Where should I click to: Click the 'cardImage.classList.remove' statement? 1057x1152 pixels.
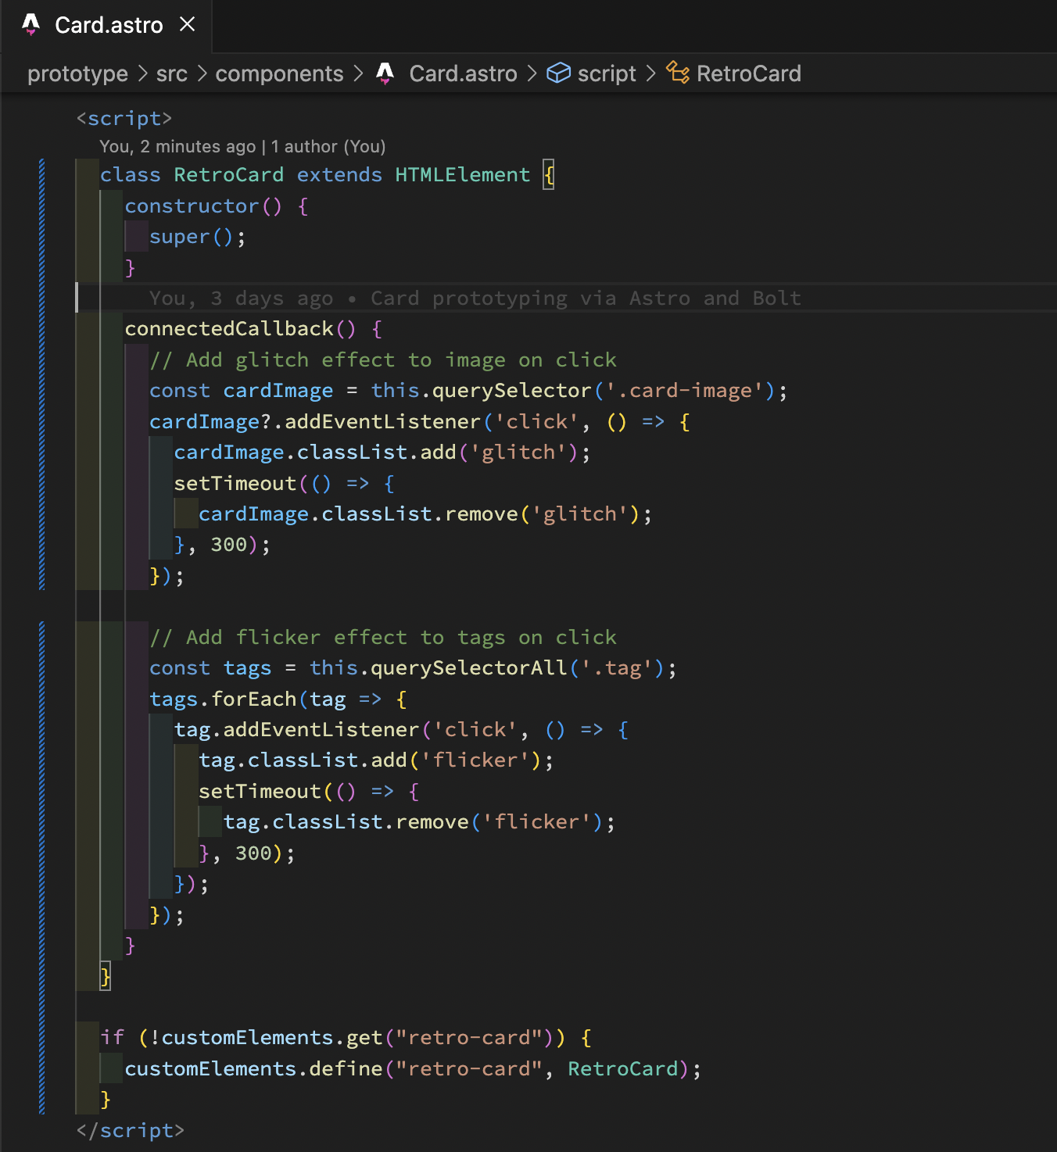425,513
